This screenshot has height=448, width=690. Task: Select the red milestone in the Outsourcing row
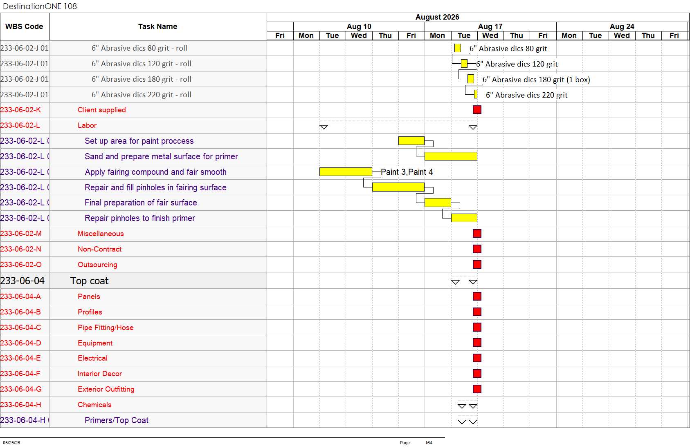pyautogui.click(x=477, y=264)
